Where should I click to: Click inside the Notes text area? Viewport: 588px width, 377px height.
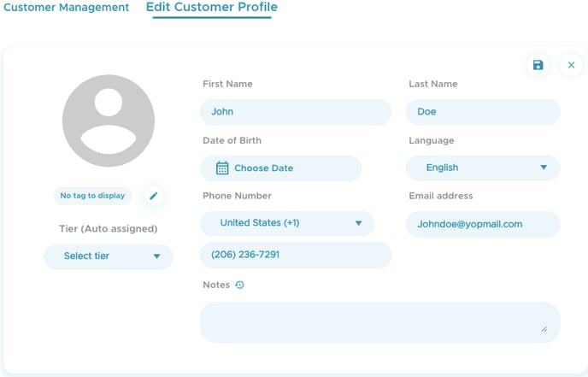click(379, 322)
